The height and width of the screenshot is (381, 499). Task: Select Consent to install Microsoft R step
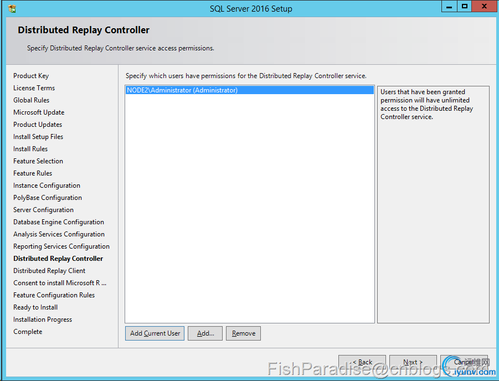pyautogui.click(x=60, y=282)
